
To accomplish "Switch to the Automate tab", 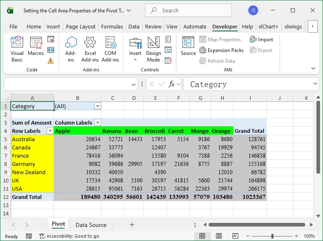I will 195,26.
